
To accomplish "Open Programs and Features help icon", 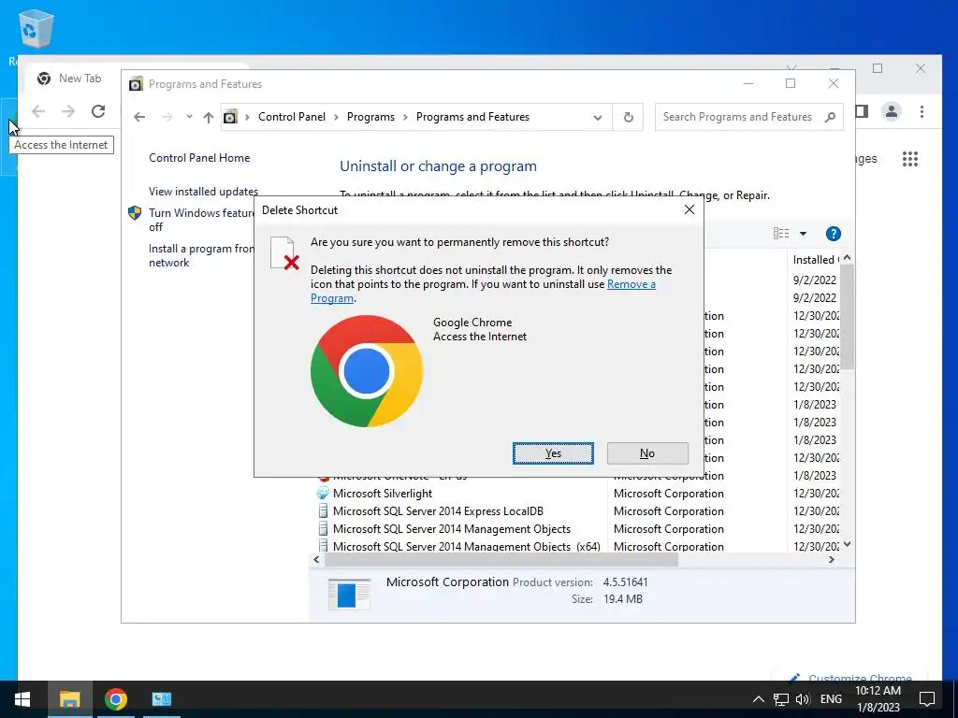I will click(x=833, y=233).
